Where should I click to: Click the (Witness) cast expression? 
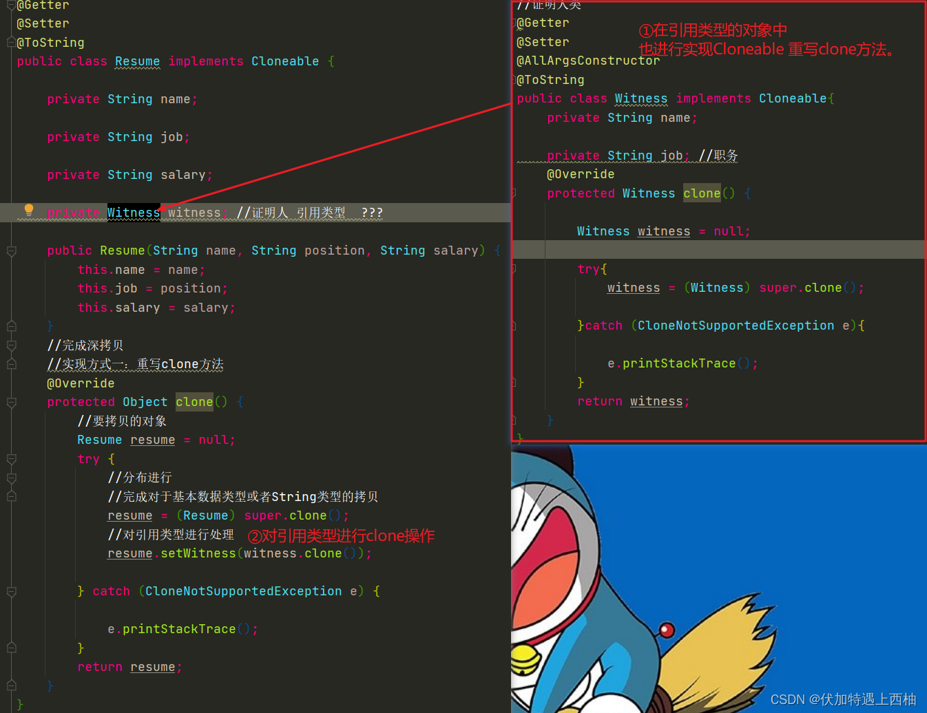pos(717,288)
